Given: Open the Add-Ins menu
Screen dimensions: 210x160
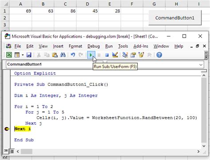Looking at the screenshot, I should [141, 46].
